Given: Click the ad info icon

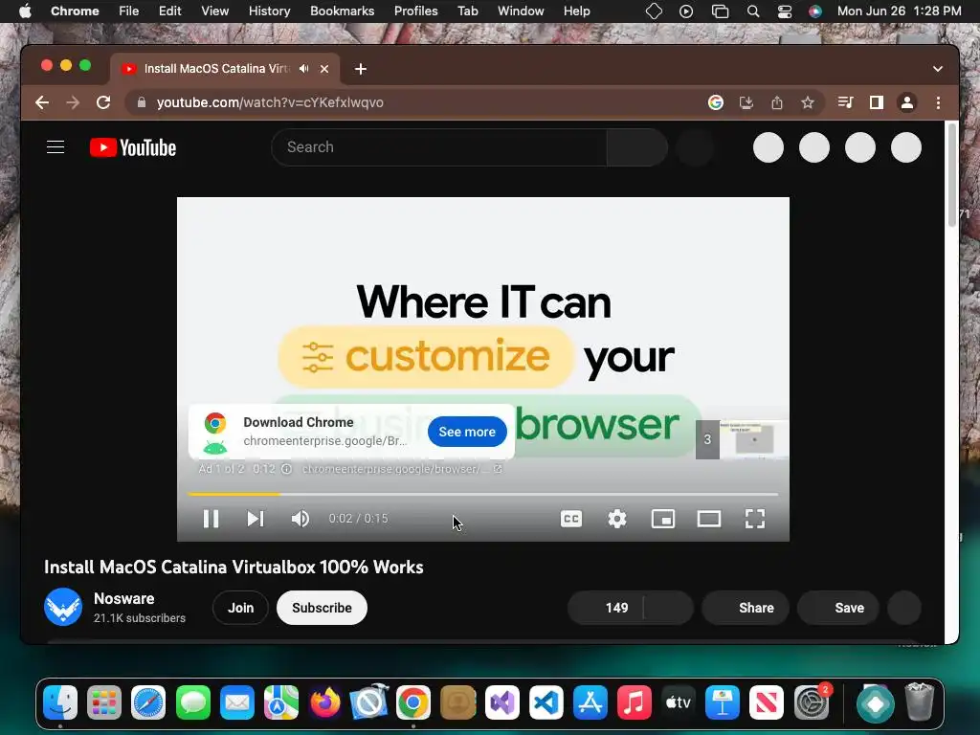Looking at the screenshot, I should (x=286, y=469).
